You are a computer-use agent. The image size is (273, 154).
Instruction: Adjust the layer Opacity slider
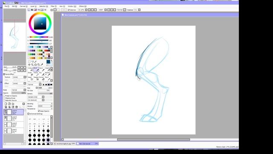tap(19, 93)
